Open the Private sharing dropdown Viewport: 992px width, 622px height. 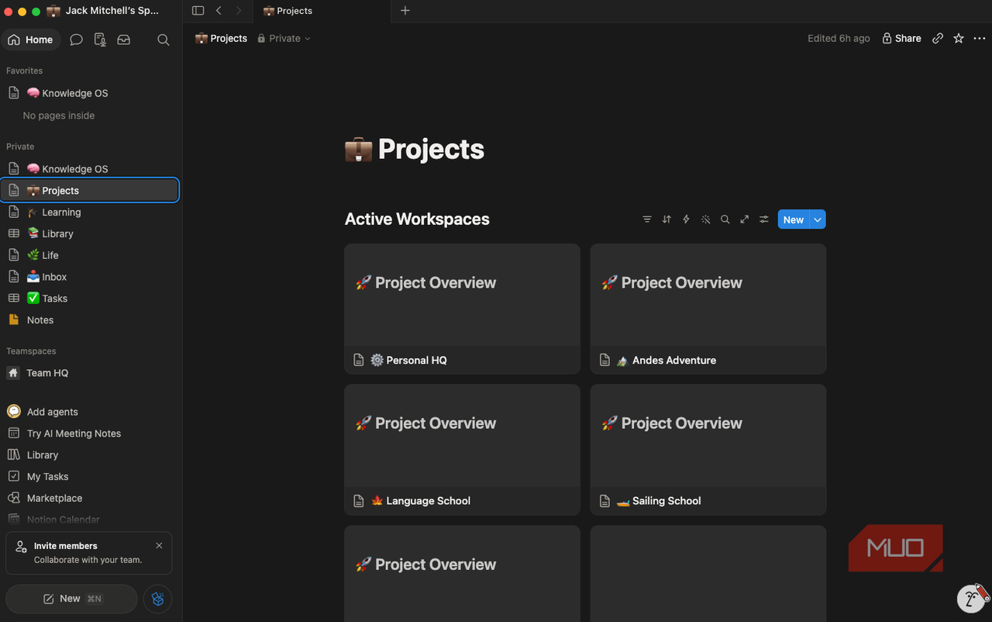click(284, 38)
